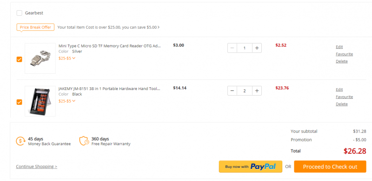Edit quantity field of JAKEMY tool kit
The width and height of the screenshot is (372, 181).
245,91
